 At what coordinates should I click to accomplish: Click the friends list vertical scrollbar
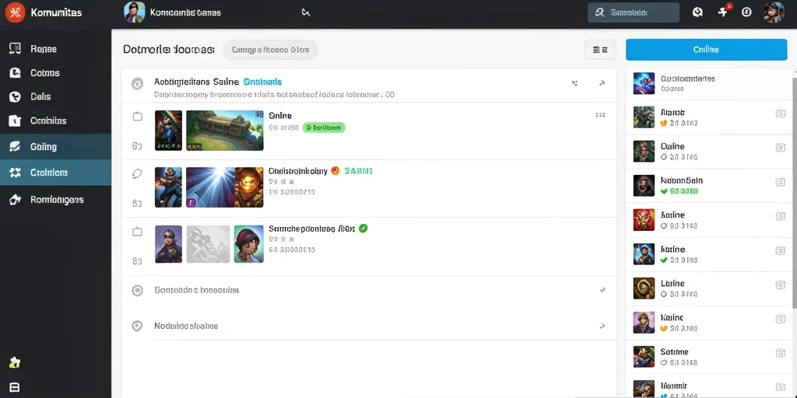tap(794, 193)
